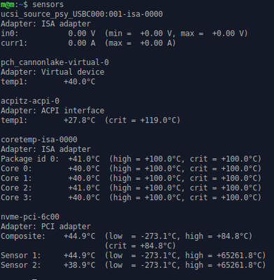Click the pch_cannonlake-virtual-0 heading
274x280 pixels.
[x=55, y=62]
